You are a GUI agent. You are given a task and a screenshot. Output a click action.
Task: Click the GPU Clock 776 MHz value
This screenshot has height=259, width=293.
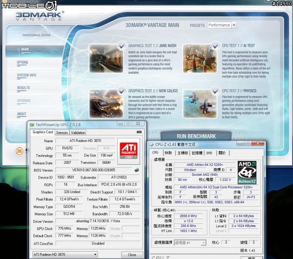65,228
